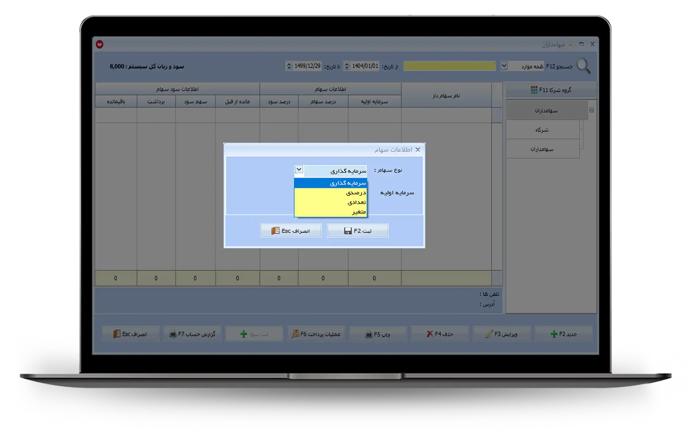The width and height of the screenshot is (690, 430).
Task: Click the red X delete F4 icon
Action: pos(430,334)
